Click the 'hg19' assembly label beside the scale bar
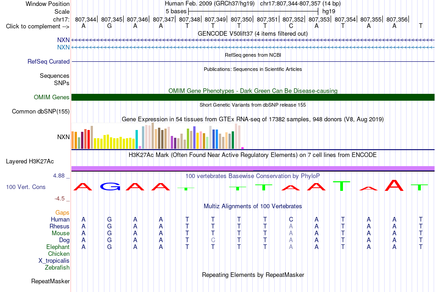Viewport: 435px width, 292px height. (x=329, y=11)
